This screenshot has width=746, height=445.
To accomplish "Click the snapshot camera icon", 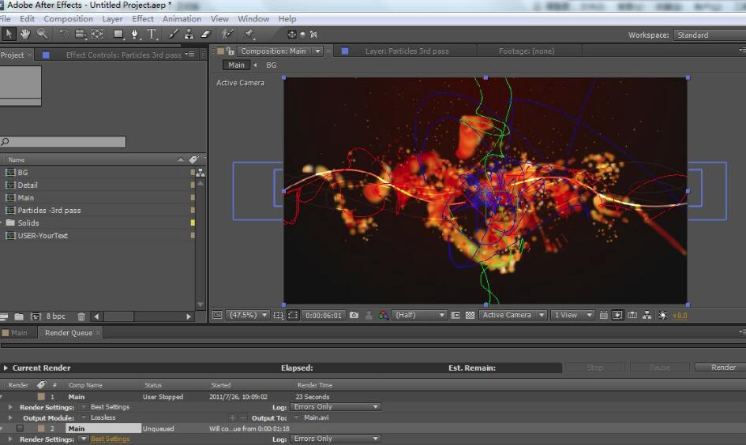I will coord(354,315).
